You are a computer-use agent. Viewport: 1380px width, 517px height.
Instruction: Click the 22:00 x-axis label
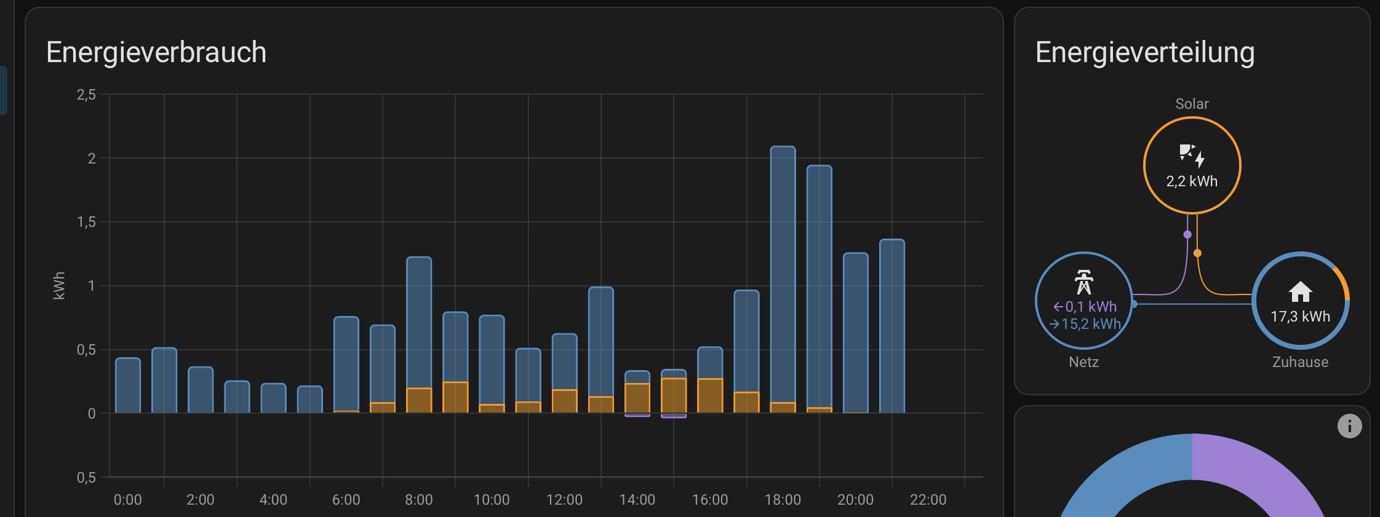(x=928, y=500)
